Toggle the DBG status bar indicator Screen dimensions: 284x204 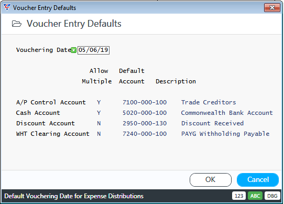(272, 196)
